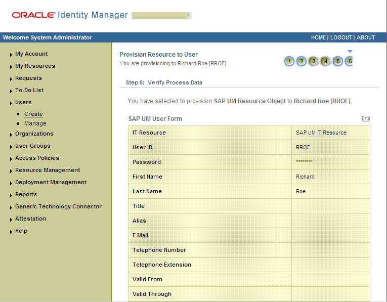Open the Attestation menu
Image resolution: width=387 pixels, height=302 pixels.
(x=30, y=219)
